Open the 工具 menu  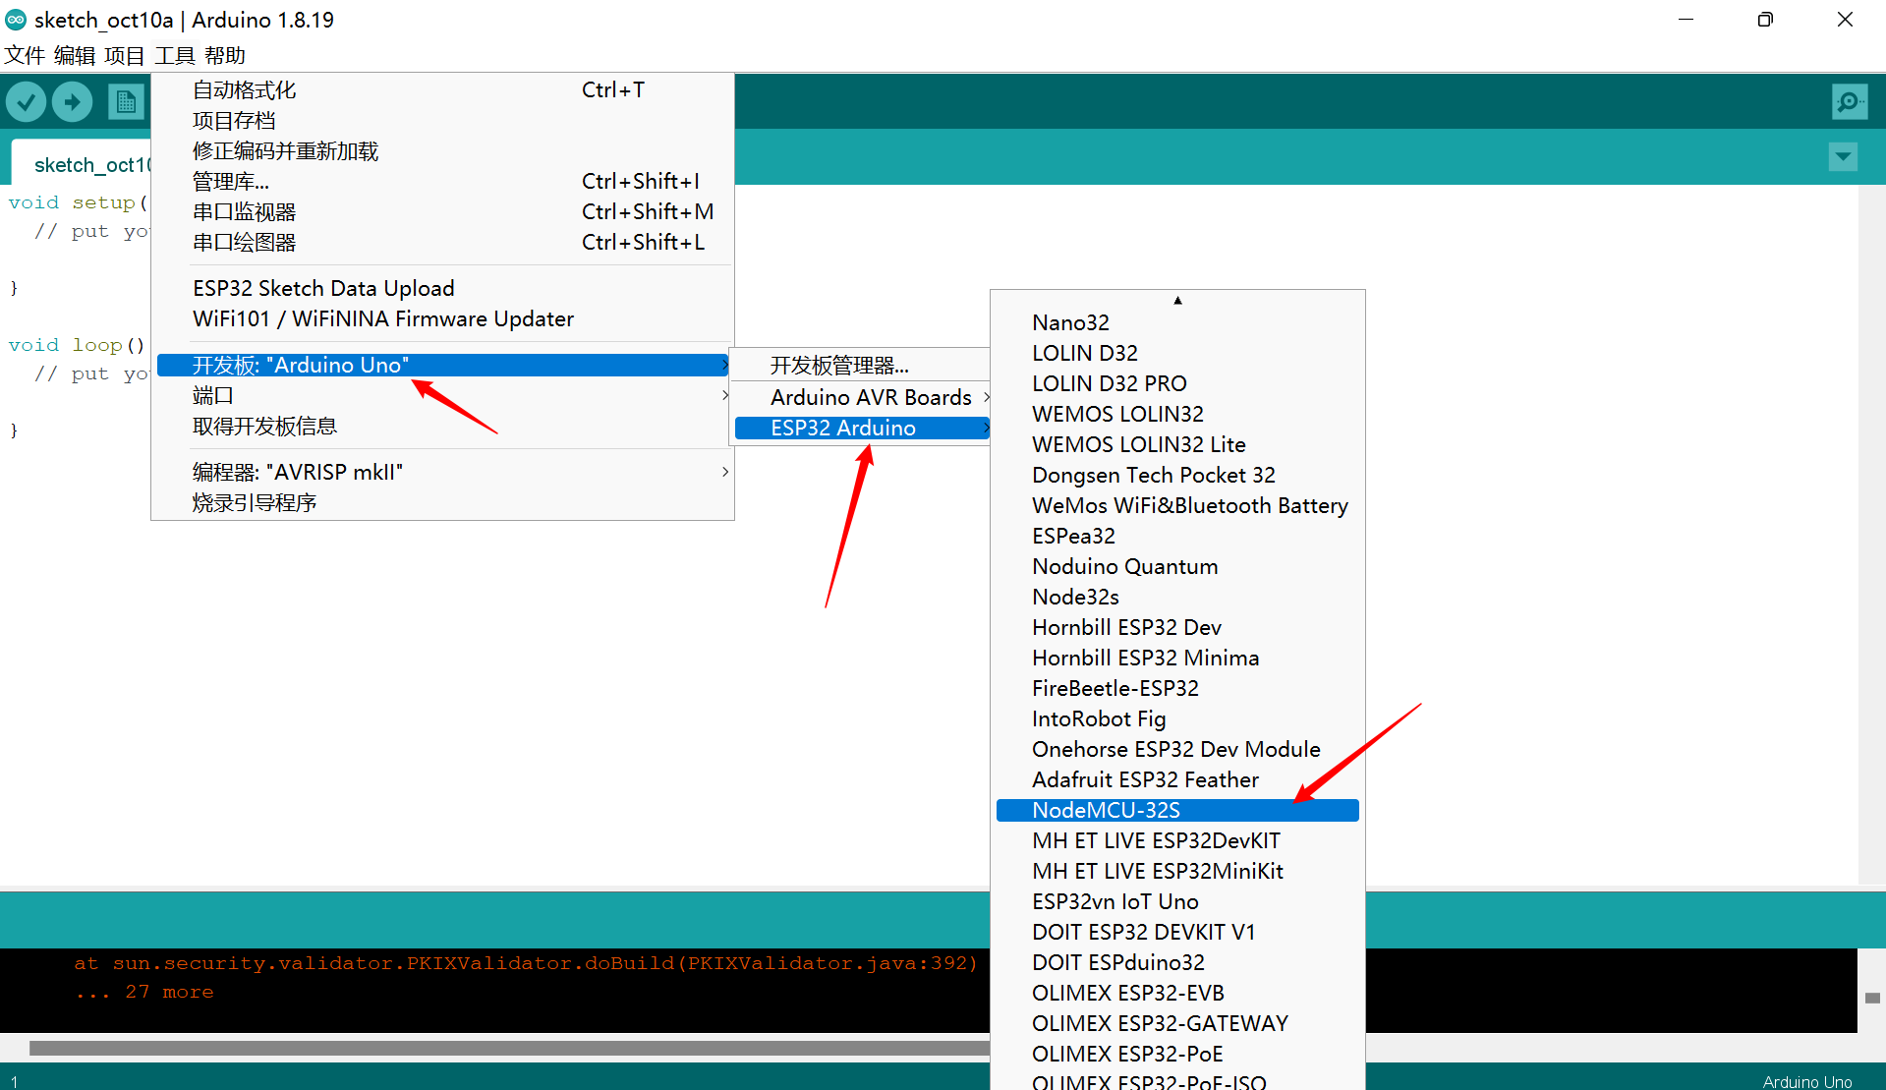point(175,56)
